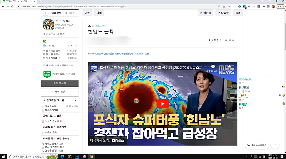
Task: Open 'Watch on YouTube' link in video player
Action: pyautogui.click(x=107, y=140)
